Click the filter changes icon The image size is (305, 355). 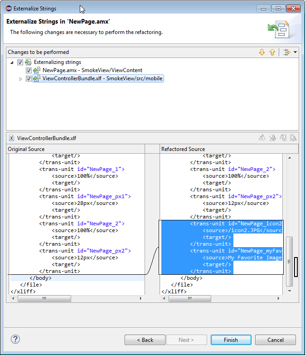click(286, 52)
